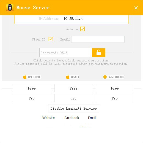Viewport: 143px width, 143px height.
Task: Open the Pro iPad app download
Action: pyautogui.click(x=74, y=98)
